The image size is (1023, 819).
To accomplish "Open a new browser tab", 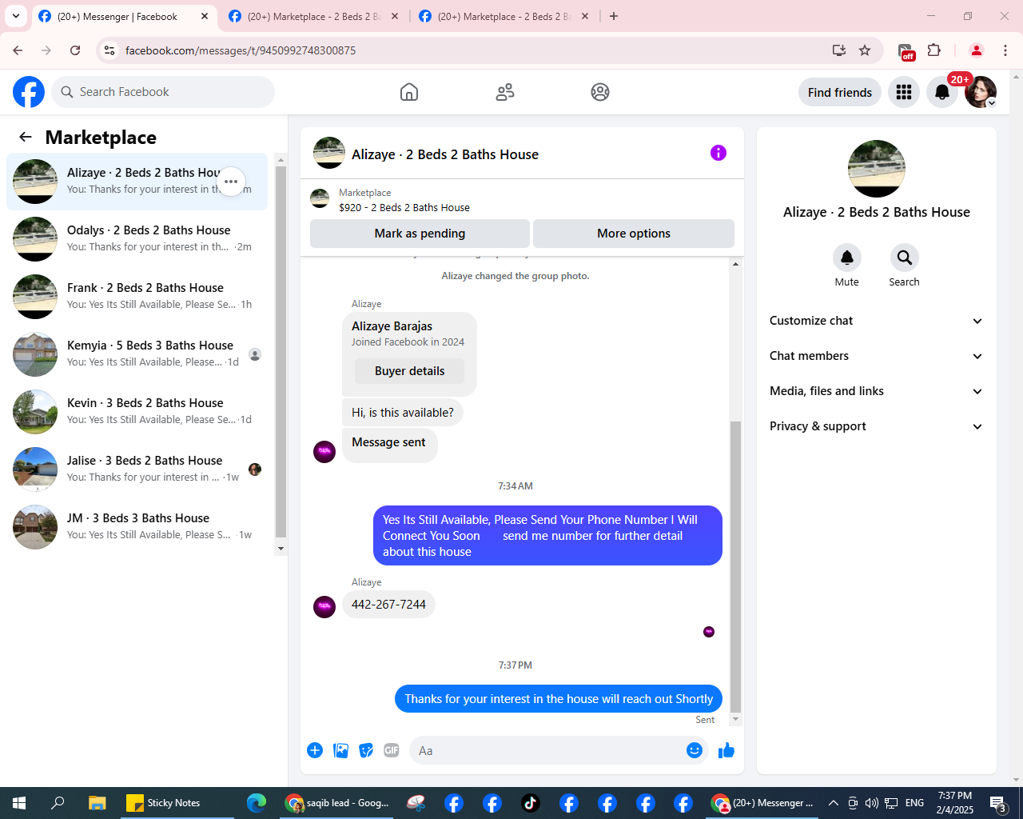I will [614, 16].
